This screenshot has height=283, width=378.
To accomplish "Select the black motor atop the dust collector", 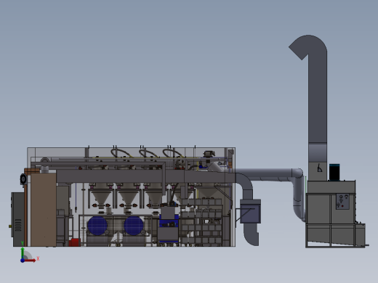I will 334,172.
